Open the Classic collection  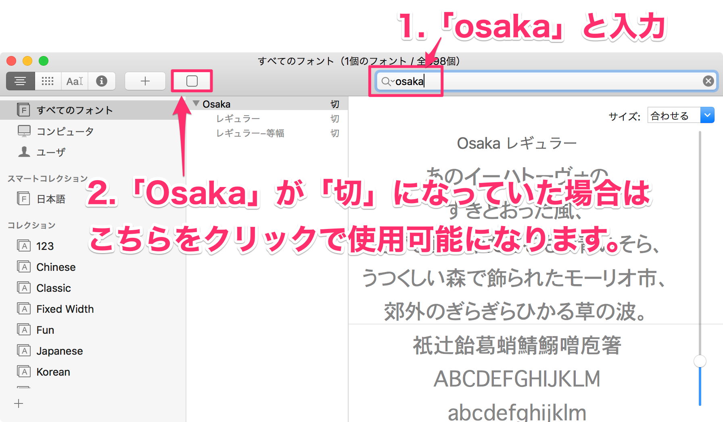[x=93, y=288]
